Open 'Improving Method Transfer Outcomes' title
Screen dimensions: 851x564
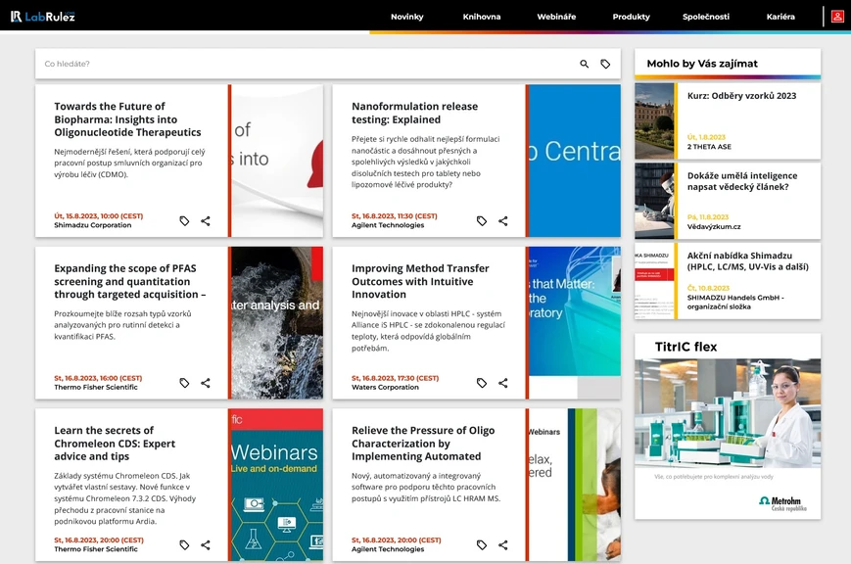[420, 281]
